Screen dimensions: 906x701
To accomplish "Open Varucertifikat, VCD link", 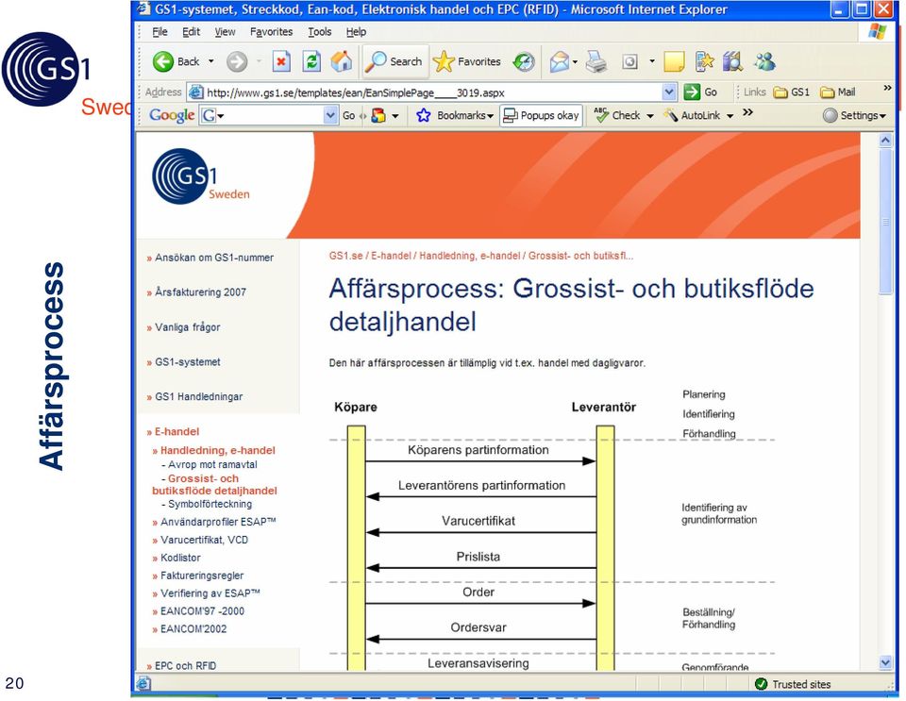I will tap(204, 540).
